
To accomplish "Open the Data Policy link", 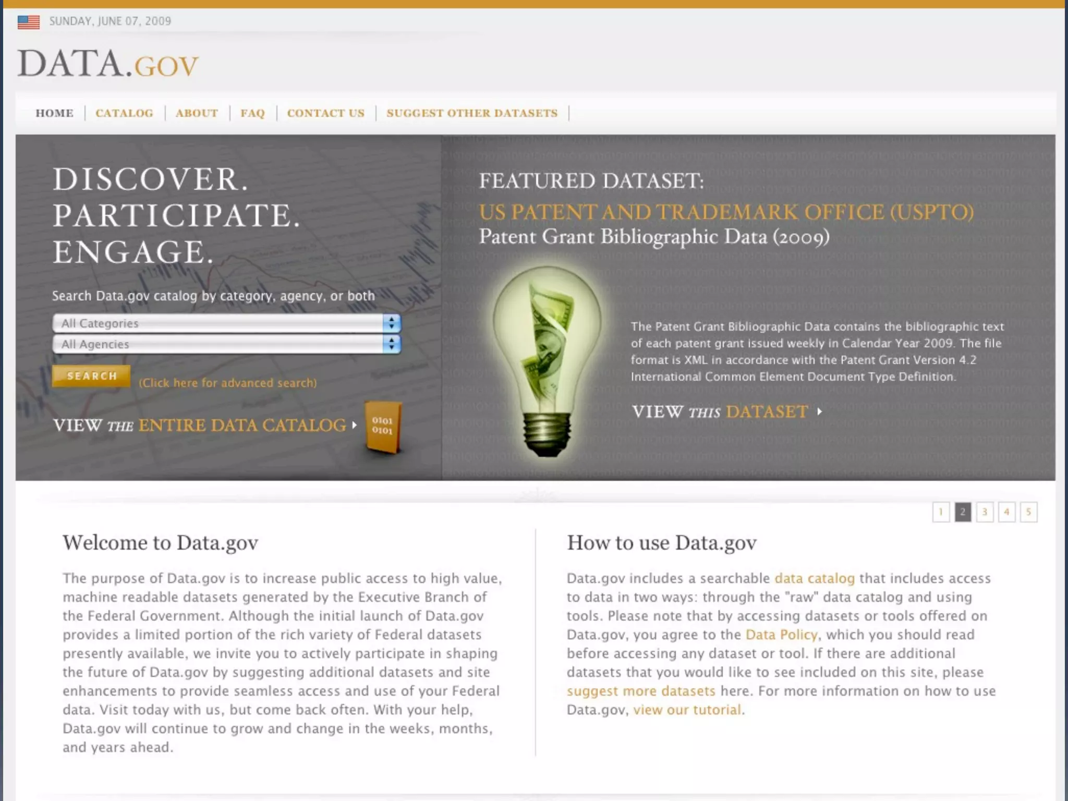I will pos(781,635).
